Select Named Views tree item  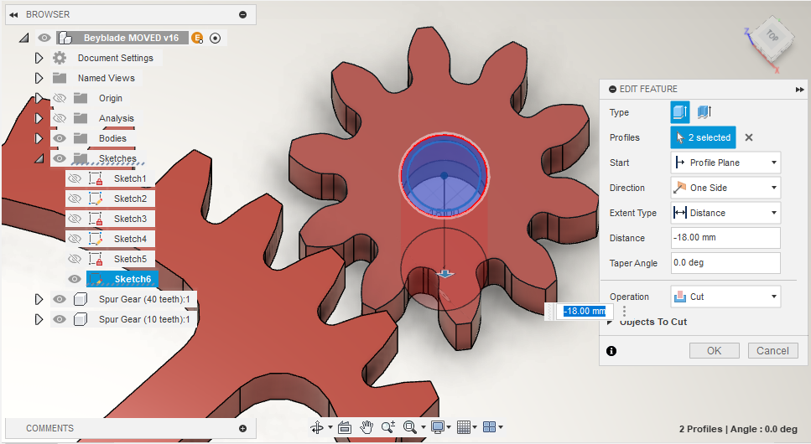pyautogui.click(x=106, y=78)
